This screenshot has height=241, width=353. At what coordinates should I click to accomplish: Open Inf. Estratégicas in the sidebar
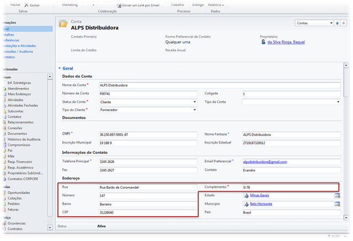(19, 83)
